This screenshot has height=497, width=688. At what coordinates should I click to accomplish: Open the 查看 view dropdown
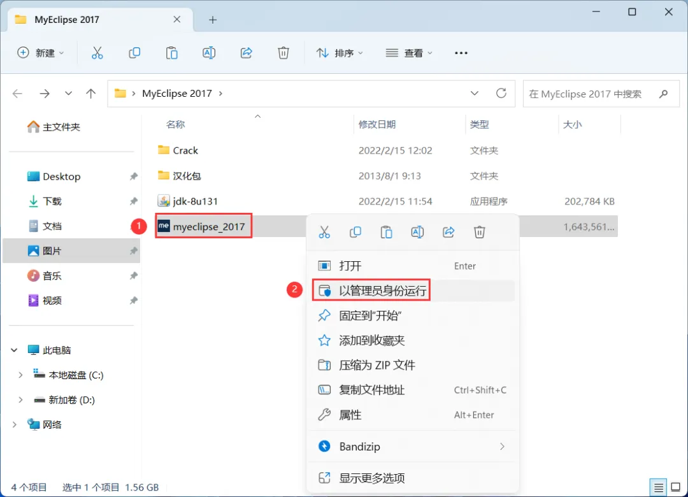[409, 53]
